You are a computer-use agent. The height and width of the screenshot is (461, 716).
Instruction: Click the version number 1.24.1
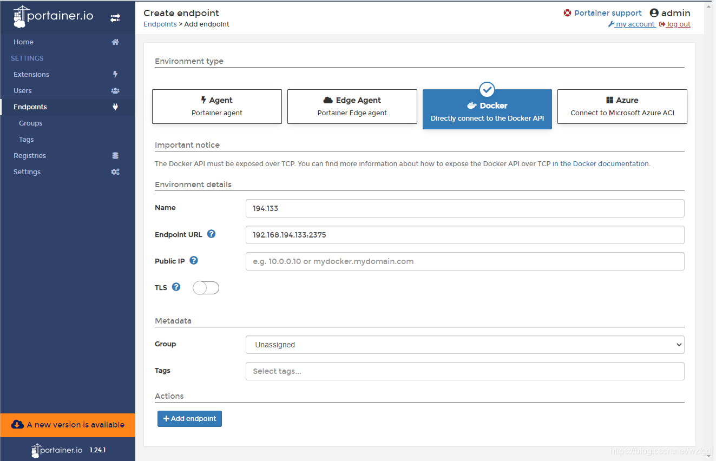click(x=97, y=450)
